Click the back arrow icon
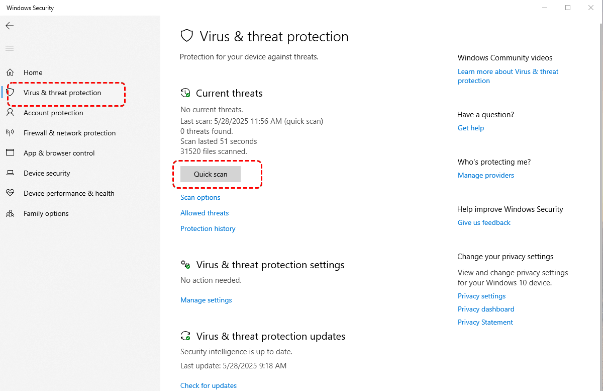 tap(10, 26)
